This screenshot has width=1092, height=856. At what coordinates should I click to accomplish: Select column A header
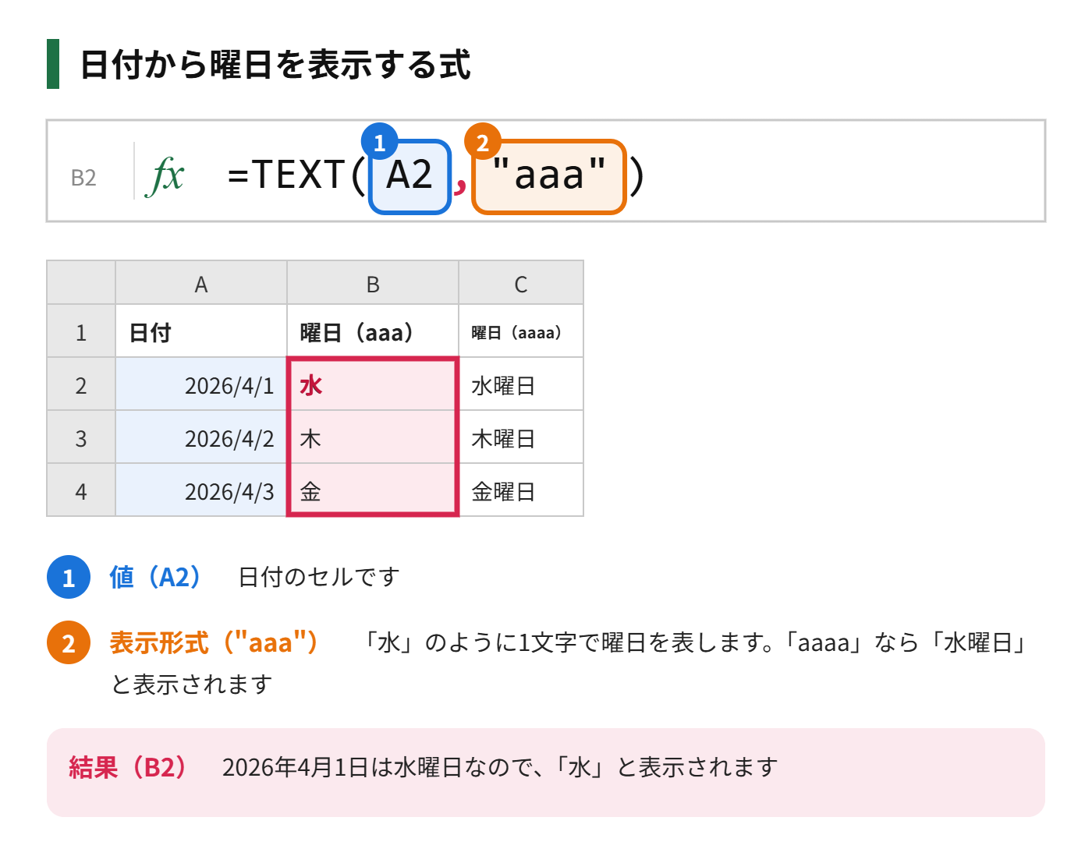[201, 283]
